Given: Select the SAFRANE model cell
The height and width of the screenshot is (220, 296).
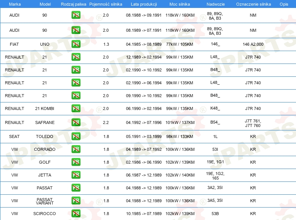Looking at the screenshot, I should 45,122.
